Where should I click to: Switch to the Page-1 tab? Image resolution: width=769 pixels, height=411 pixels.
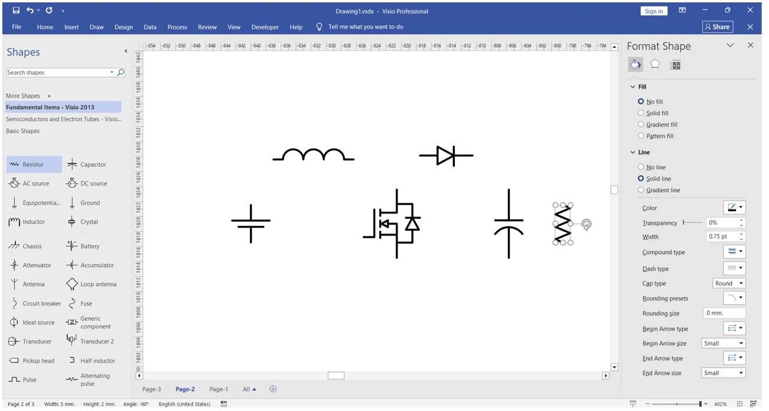(x=219, y=389)
